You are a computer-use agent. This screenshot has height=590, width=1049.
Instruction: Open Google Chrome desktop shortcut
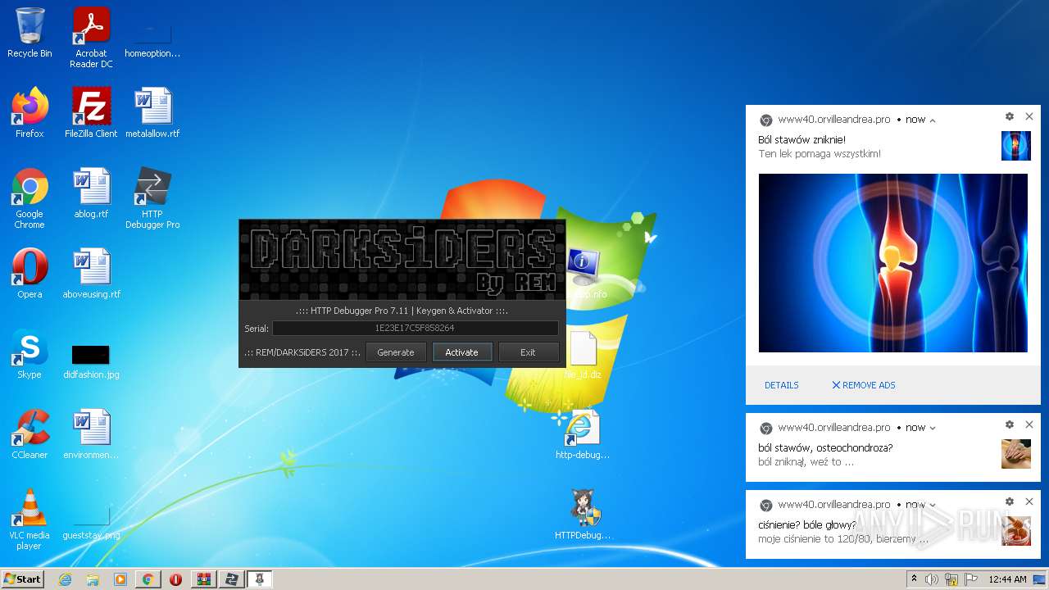coord(30,198)
